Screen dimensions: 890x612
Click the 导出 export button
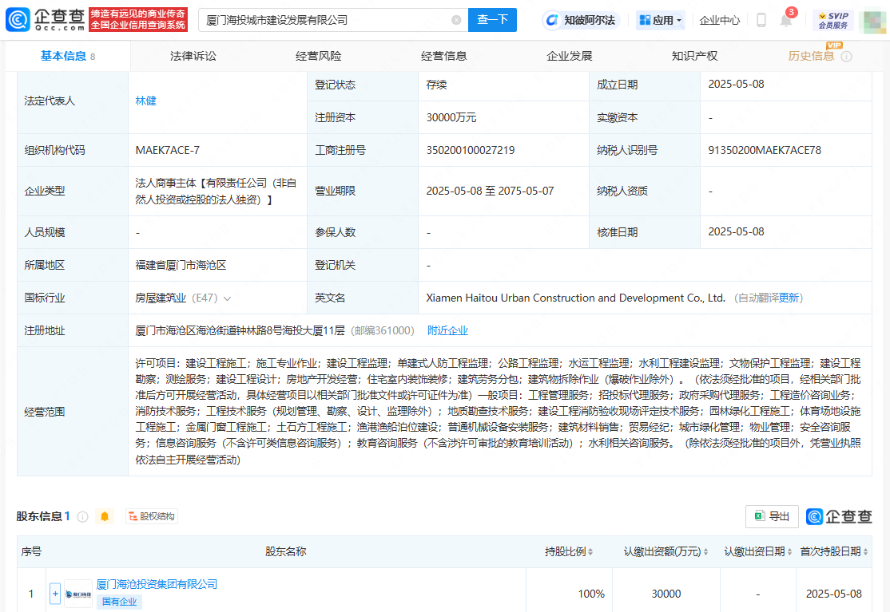pos(772,516)
